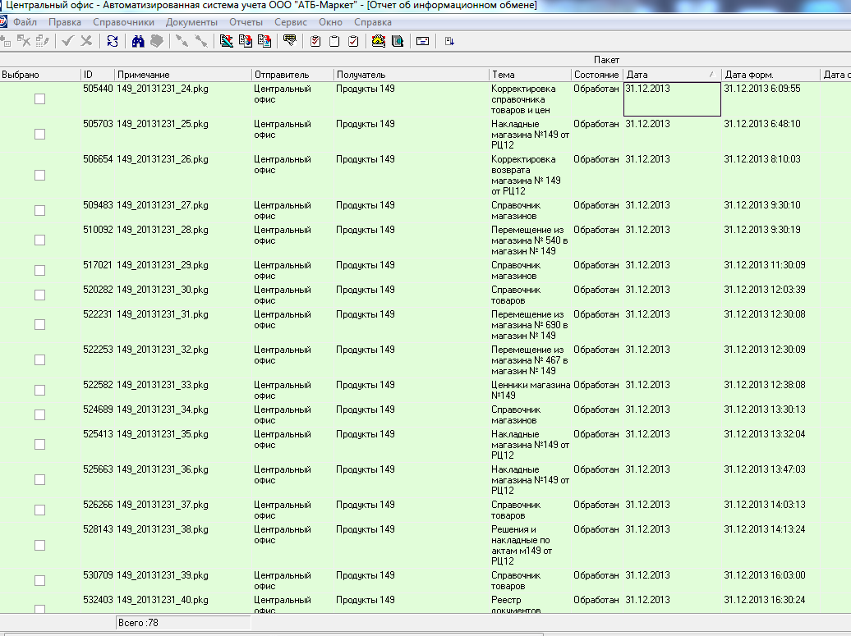Check the box for 149_20131231_33.pkg row
Screen dimensions: 851x636
click(39, 390)
